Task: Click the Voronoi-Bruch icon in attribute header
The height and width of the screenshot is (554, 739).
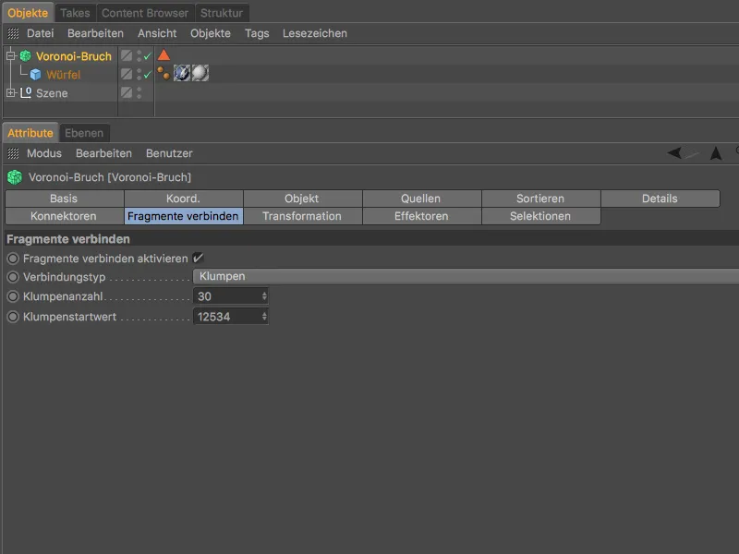Action: [15, 177]
